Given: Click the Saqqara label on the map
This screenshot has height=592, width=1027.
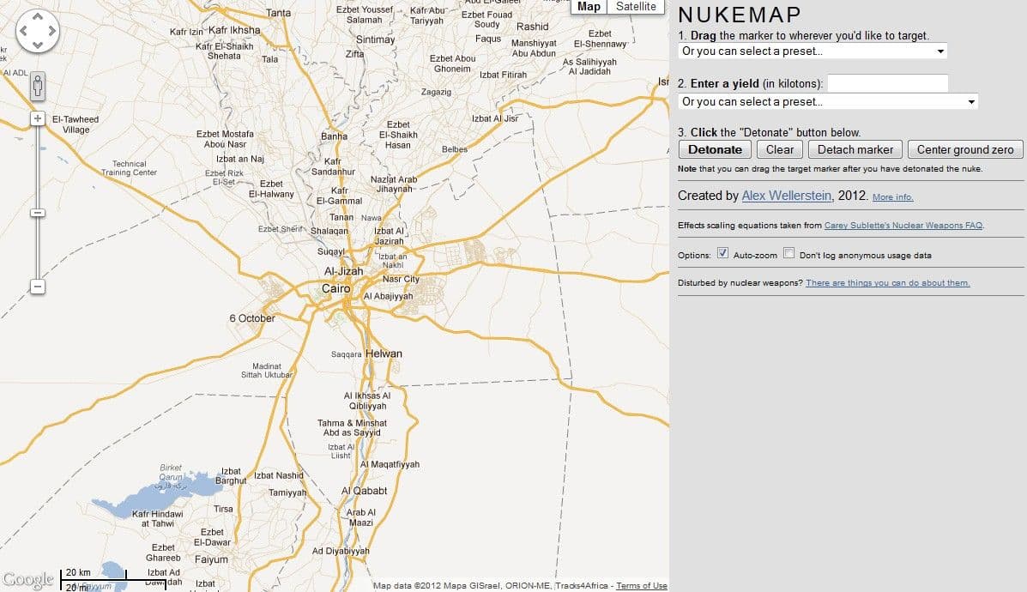Looking at the screenshot, I should click(x=346, y=354).
